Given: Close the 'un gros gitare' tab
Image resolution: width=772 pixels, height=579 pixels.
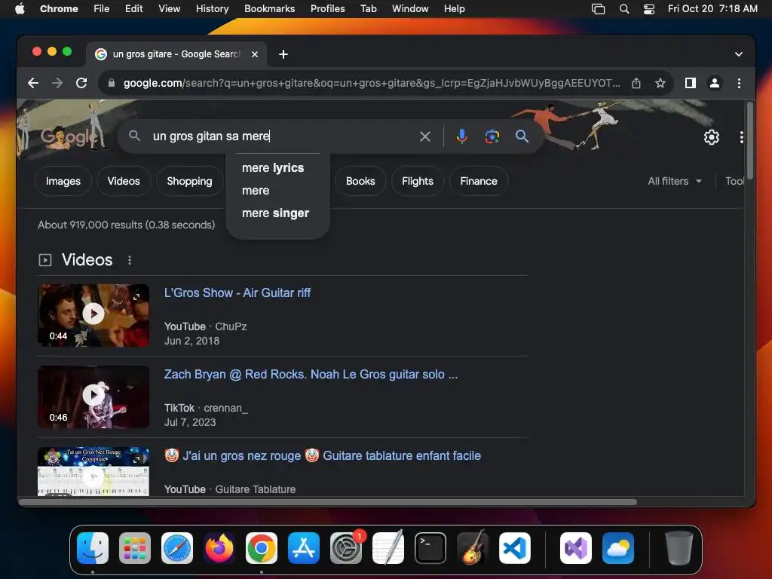Looking at the screenshot, I should [x=255, y=54].
